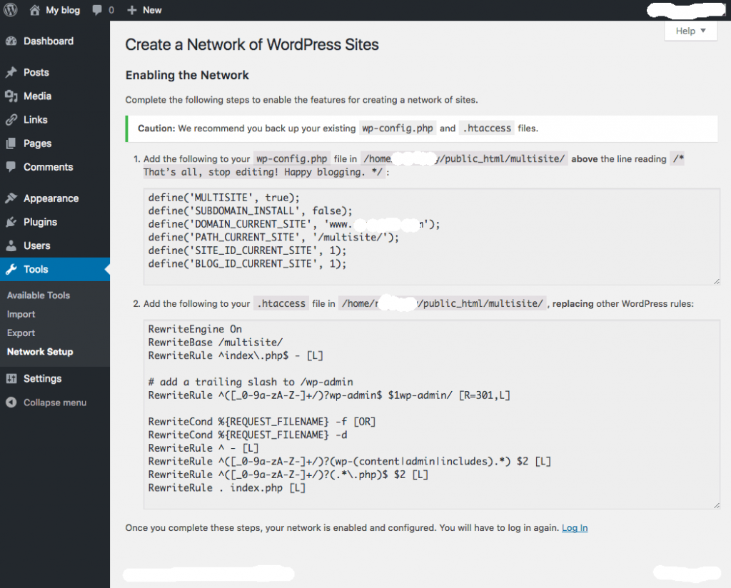Click the comment count 0 in admin bar
Image resolution: width=731 pixels, height=588 pixels.
point(111,10)
